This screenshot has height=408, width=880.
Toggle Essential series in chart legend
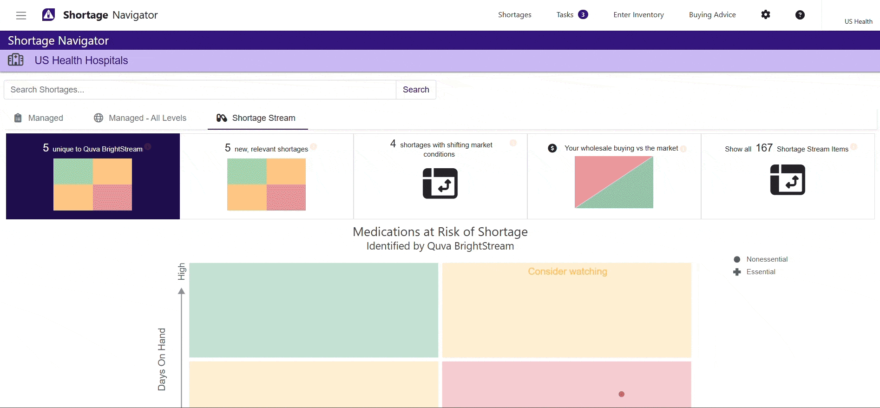760,272
